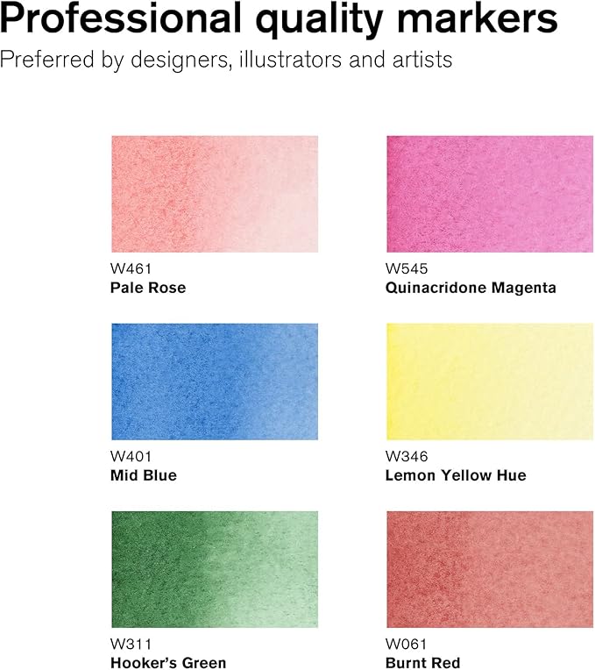The height and width of the screenshot is (670, 595).
Task: Click the W346 color code
Action: tap(407, 456)
